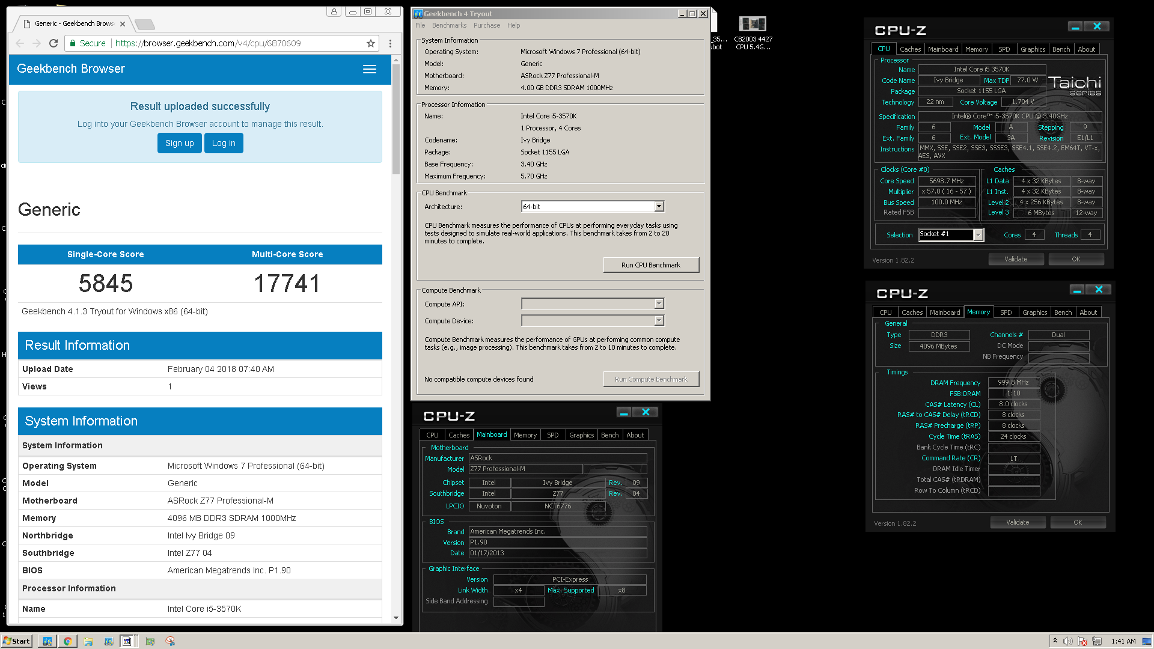Open Chrome's three-dot menu
The image size is (1154, 649).
coord(390,43)
